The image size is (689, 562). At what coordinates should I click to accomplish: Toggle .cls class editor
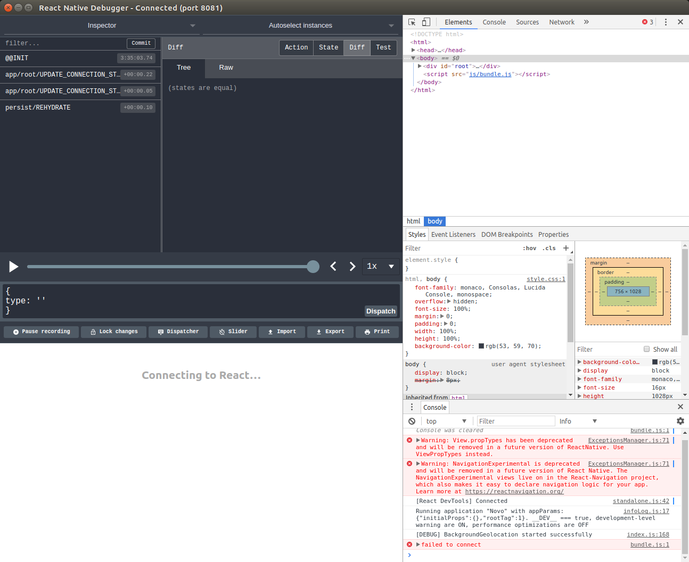[x=549, y=248]
